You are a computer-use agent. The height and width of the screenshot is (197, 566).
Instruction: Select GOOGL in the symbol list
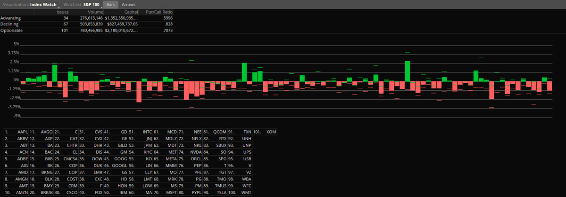pos(119,165)
